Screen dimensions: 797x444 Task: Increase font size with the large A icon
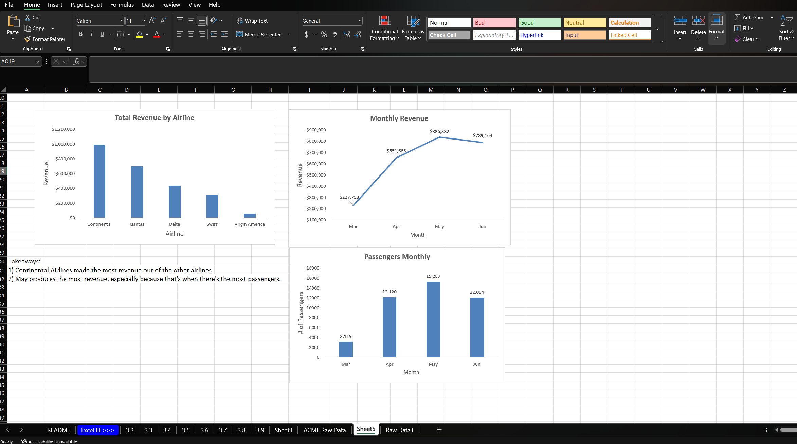pyautogui.click(x=152, y=21)
